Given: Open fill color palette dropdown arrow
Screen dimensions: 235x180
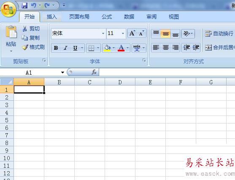Looking at the screenshot, I should (114, 48).
